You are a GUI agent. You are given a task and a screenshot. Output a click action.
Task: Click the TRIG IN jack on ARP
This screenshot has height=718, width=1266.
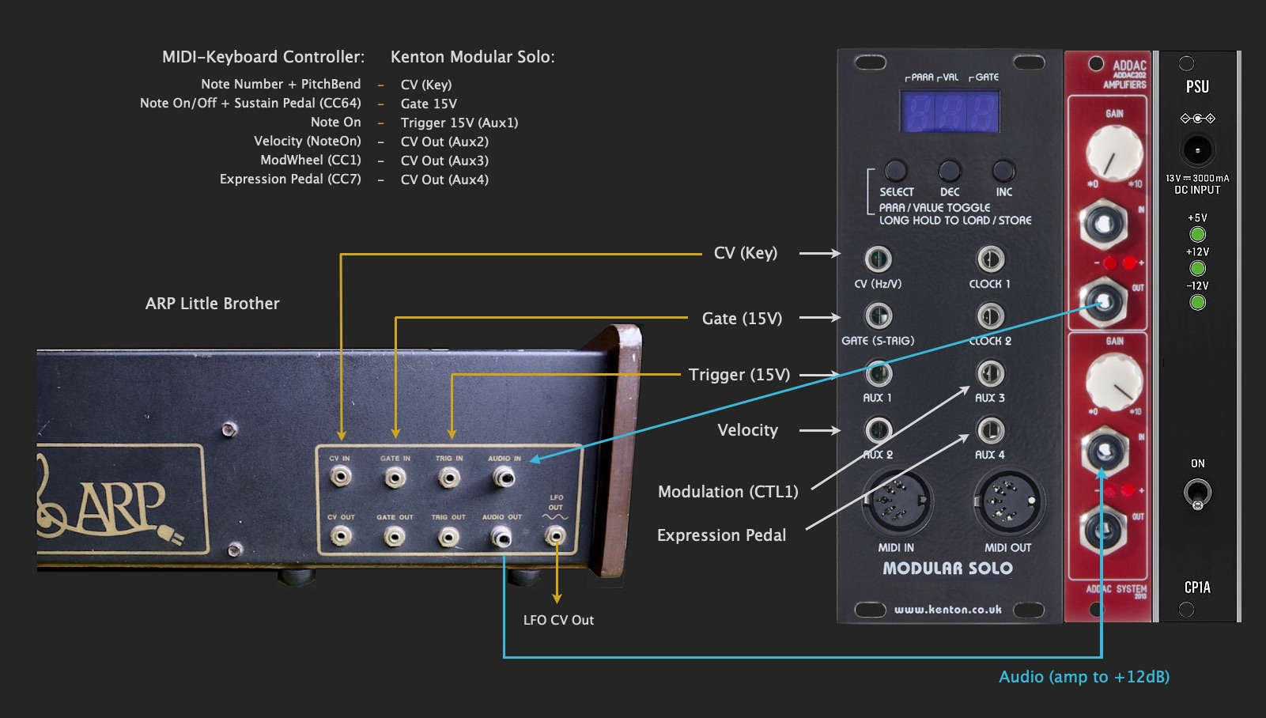pyautogui.click(x=449, y=477)
